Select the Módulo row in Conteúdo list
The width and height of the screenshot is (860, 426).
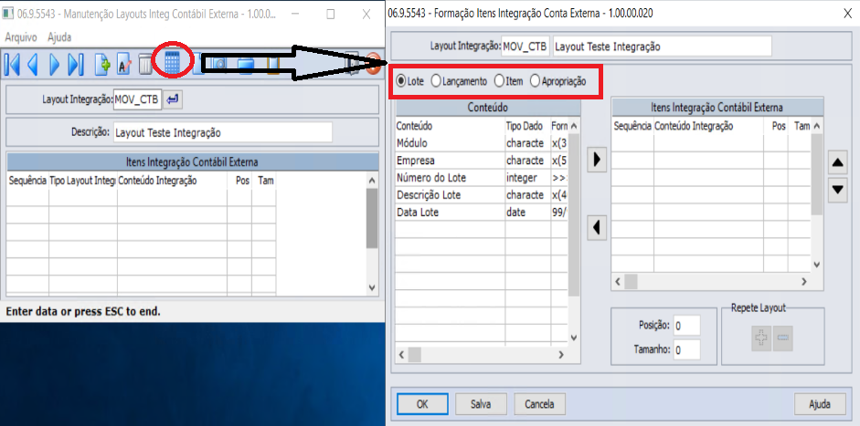tap(483, 143)
